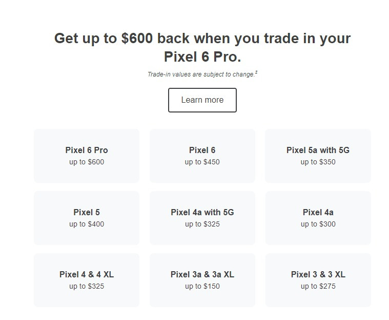This screenshot has width=389, height=320.
Task: Pick the Pixel 5 trade-in card
Action: click(87, 218)
